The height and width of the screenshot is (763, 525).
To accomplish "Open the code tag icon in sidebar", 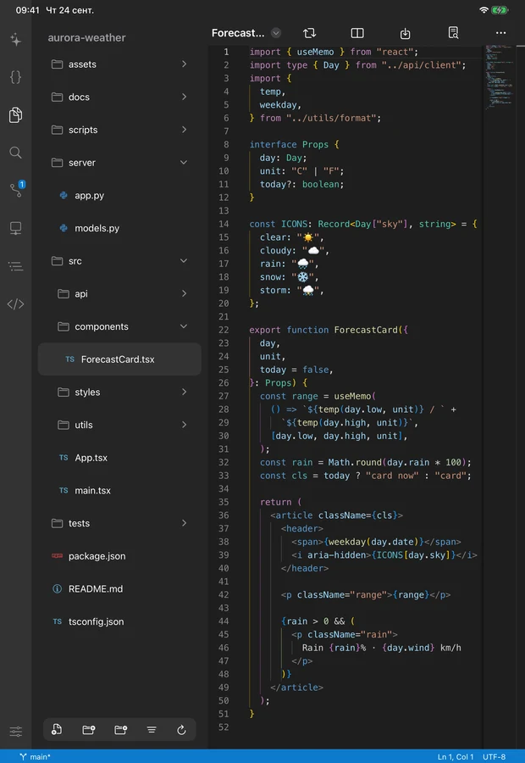I will (x=15, y=304).
